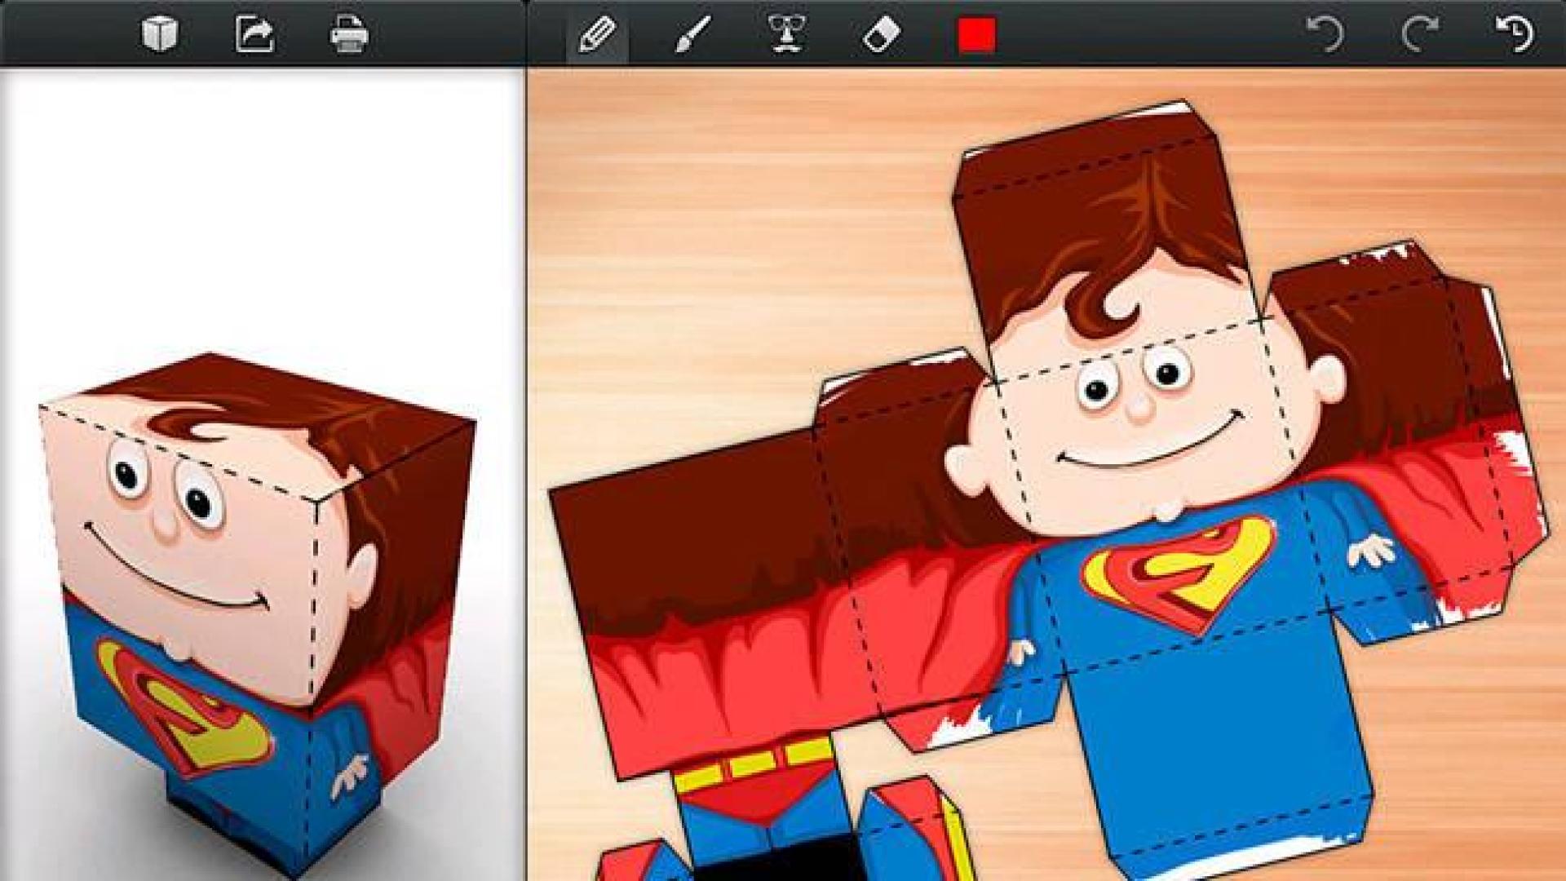Screen dimensions: 1566x881
Task: Undo the last stroke
Action: tap(1325, 35)
